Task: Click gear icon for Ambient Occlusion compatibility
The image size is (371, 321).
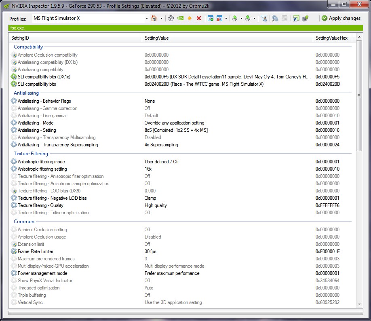Action: [x=14, y=55]
